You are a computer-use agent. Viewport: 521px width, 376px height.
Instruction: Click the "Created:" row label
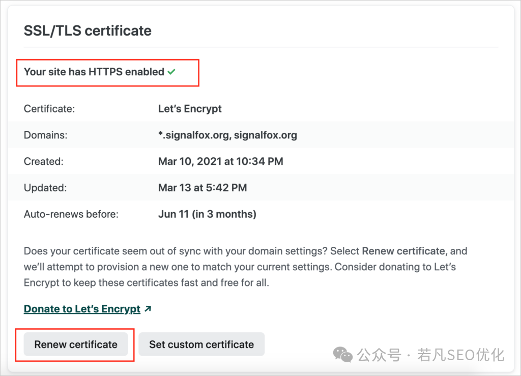pos(44,161)
